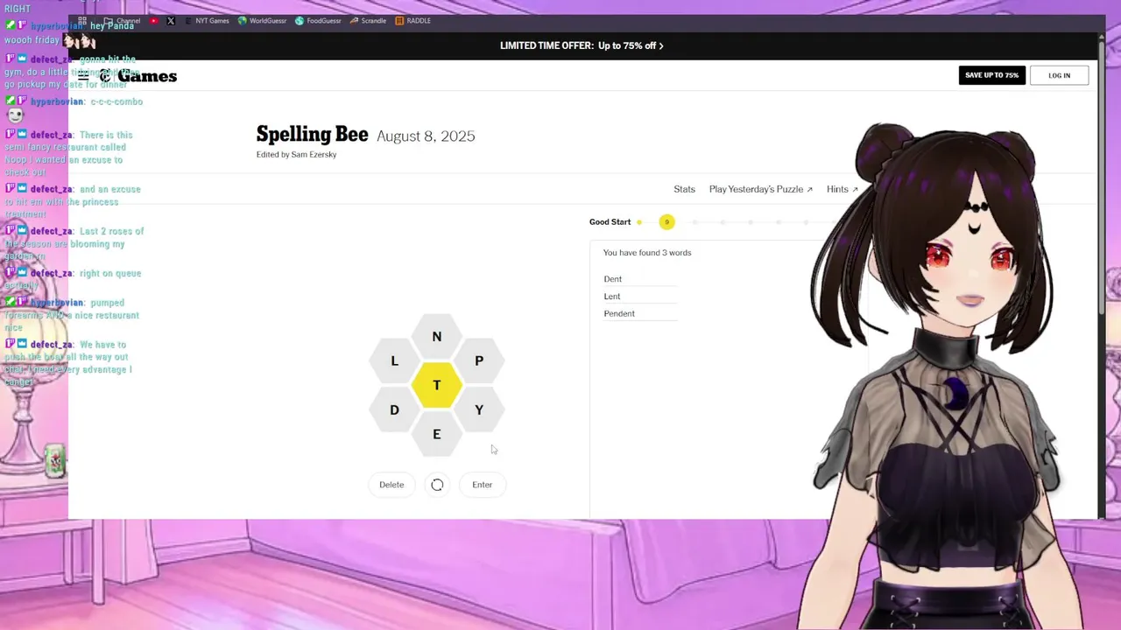The width and height of the screenshot is (1121, 630).
Task: Select the E hexagon letter
Action: point(436,434)
